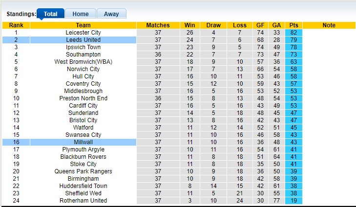Click Rotherham United's 19 points cell

coord(293,201)
